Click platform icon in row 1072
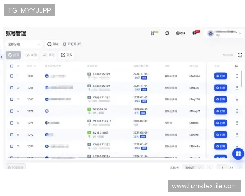 tap(47, 135)
